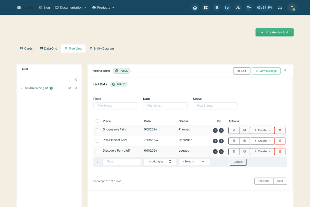Screen dimensions: 310x207
Task: Go to the Home icon in navbar
Action: click(195, 8)
